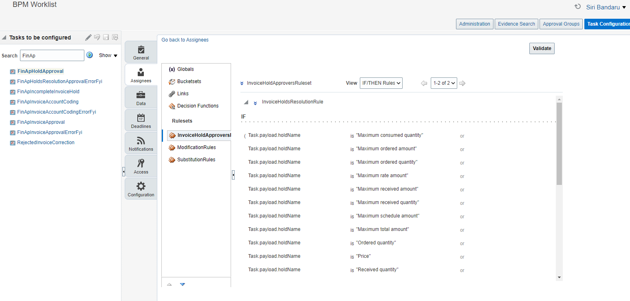
Task: Click the Edit task pencil icon
Action: tap(88, 37)
